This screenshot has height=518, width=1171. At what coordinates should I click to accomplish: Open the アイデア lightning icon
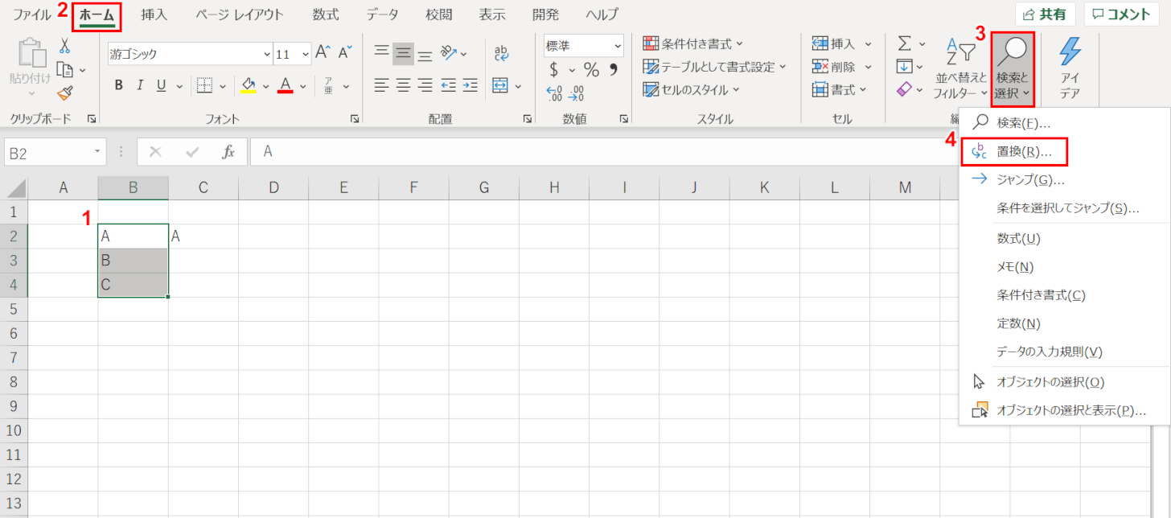tap(1070, 68)
